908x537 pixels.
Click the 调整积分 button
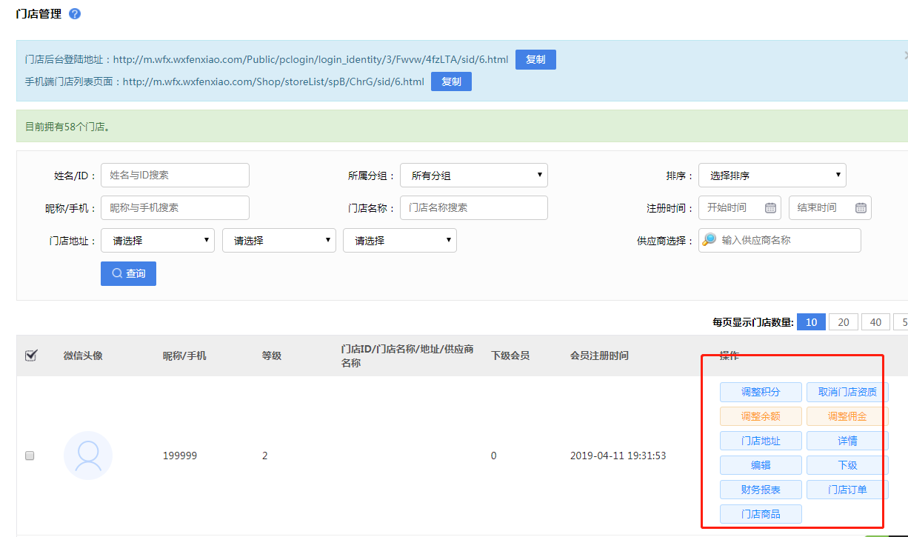[x=761, y=392]
